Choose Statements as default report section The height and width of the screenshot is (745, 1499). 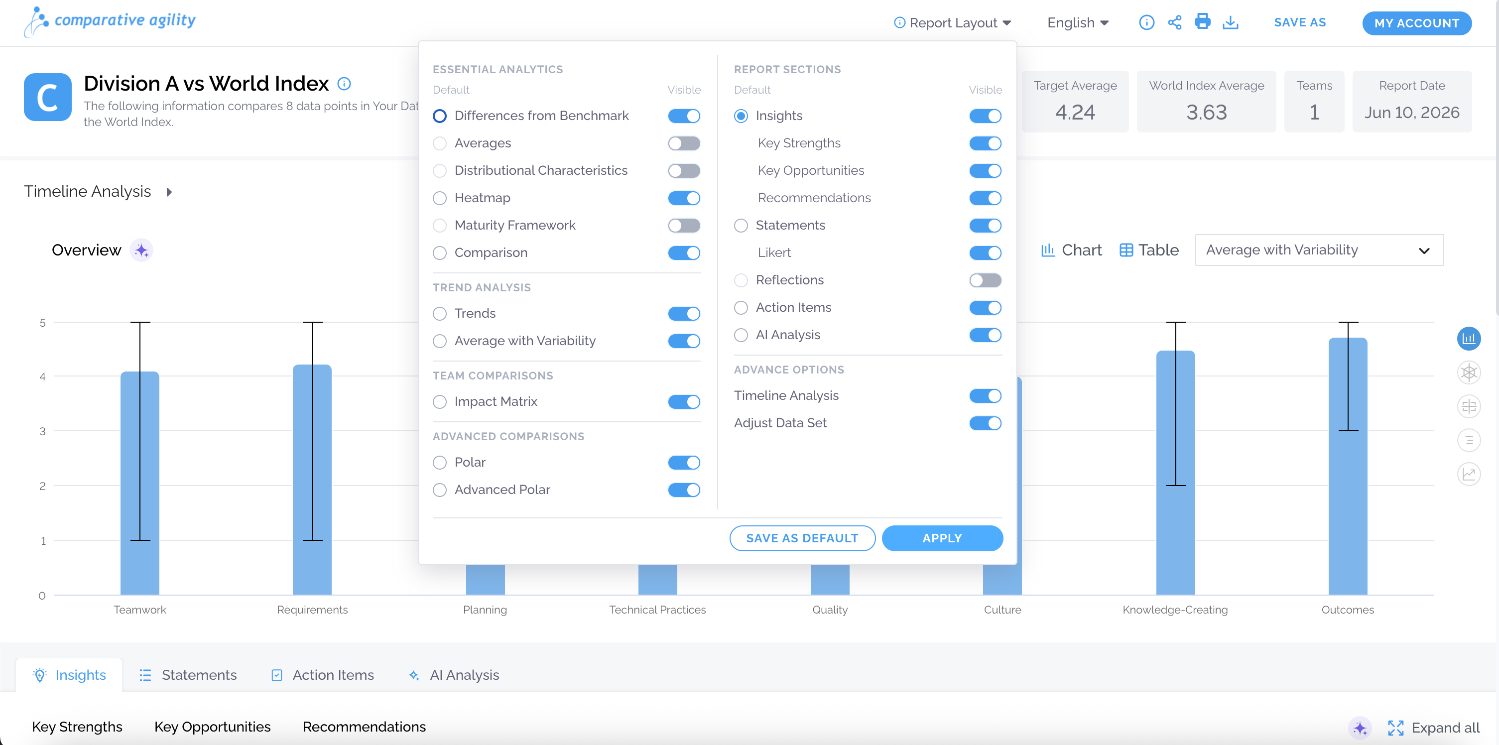pyautogui.click(x=741, y=225)
